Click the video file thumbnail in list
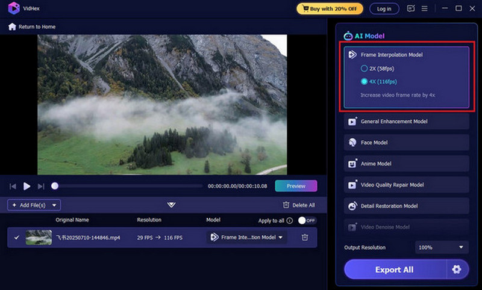 pos(39,238)
